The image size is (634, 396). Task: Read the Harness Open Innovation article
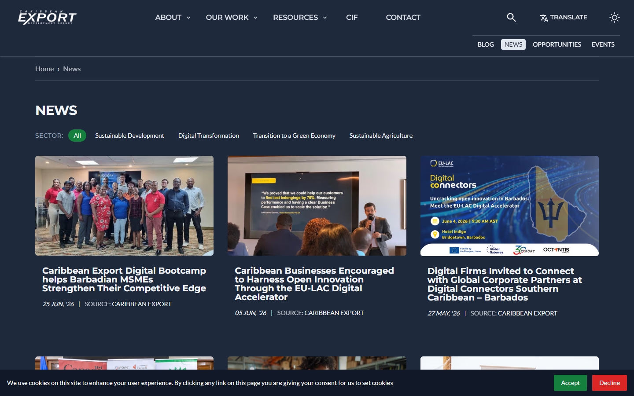click(x=314, y=284)
